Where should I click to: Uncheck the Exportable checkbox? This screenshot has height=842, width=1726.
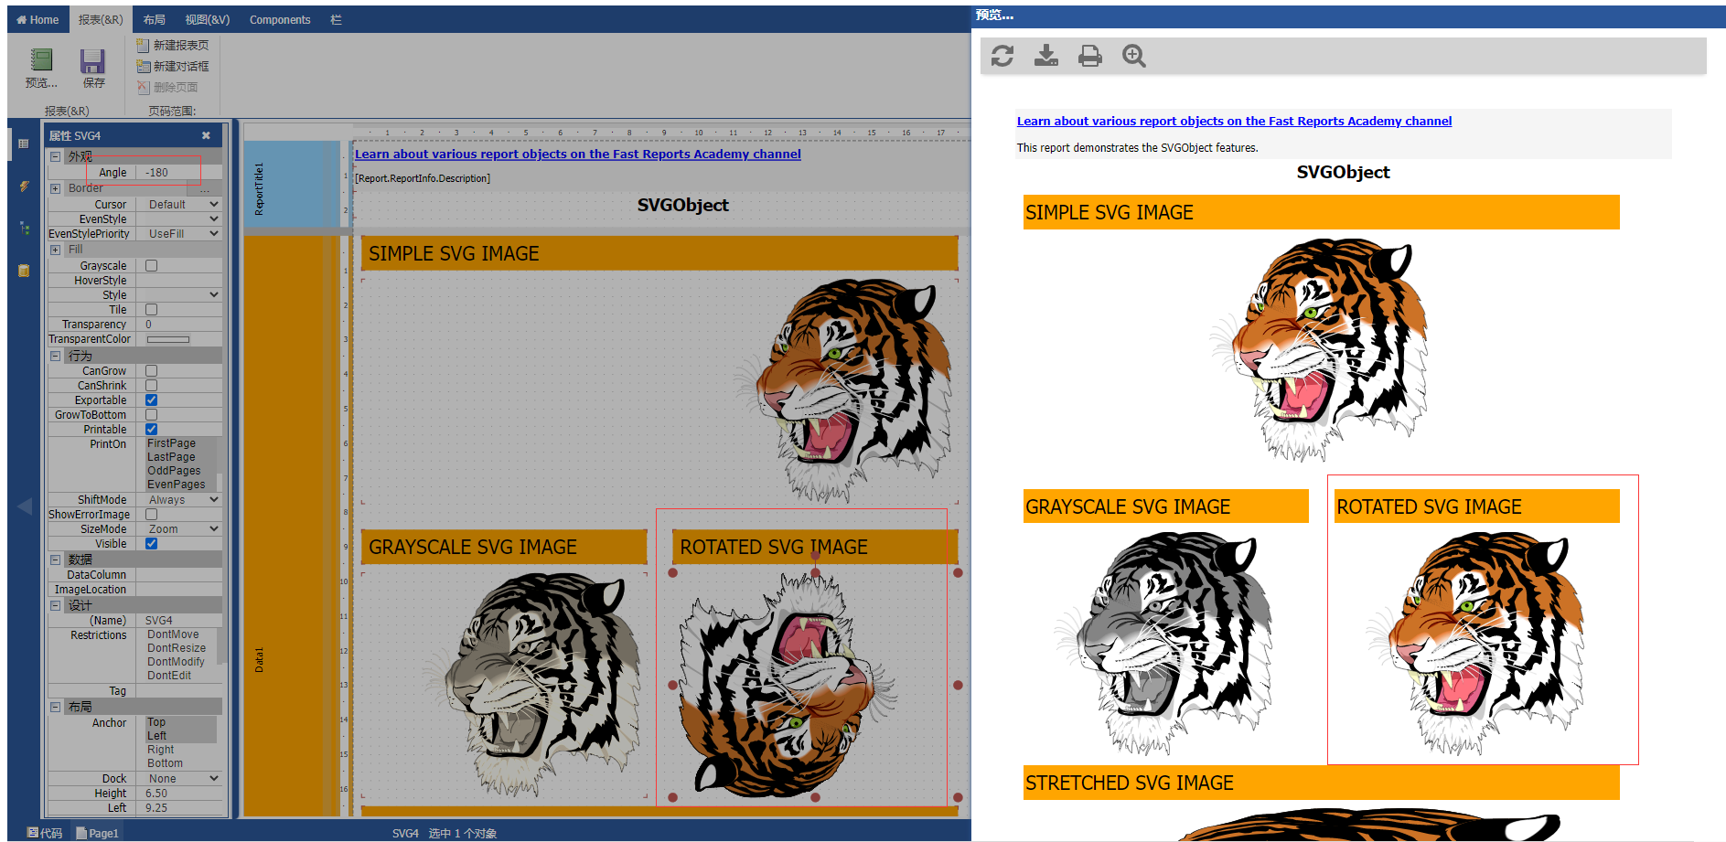coord(152,400)
